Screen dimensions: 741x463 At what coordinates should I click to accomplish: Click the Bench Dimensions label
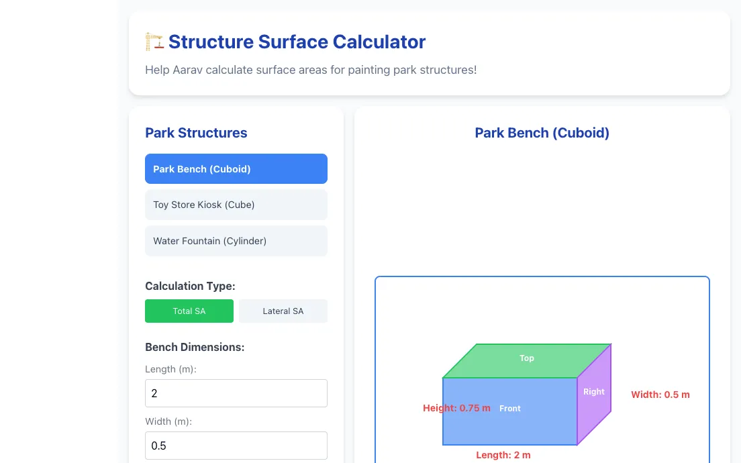(195, 348)
